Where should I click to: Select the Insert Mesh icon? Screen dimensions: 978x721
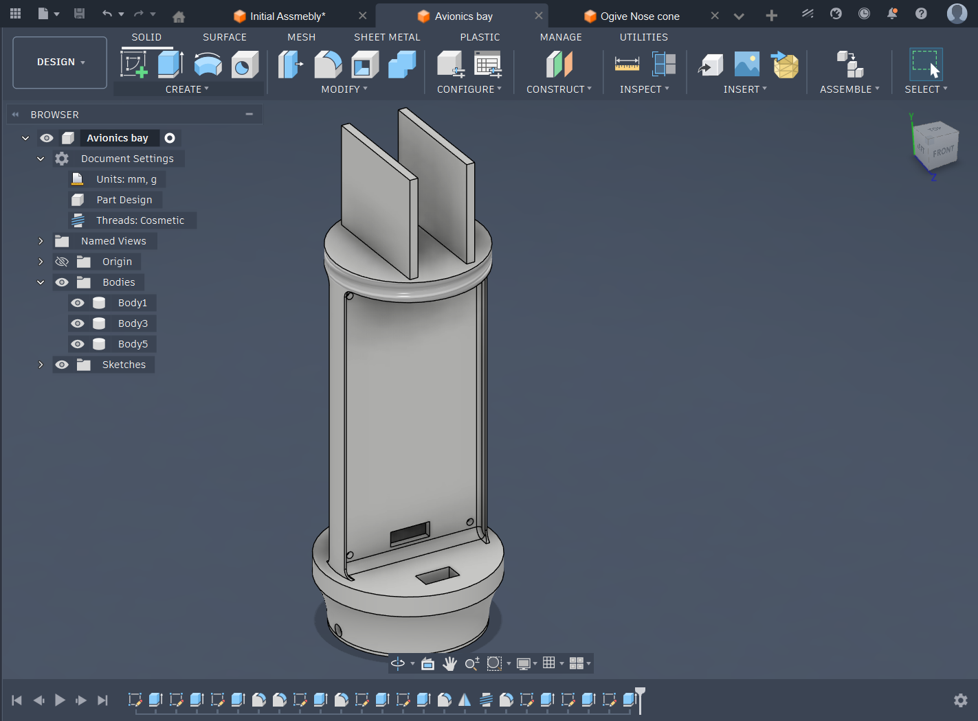click(785, 65)
